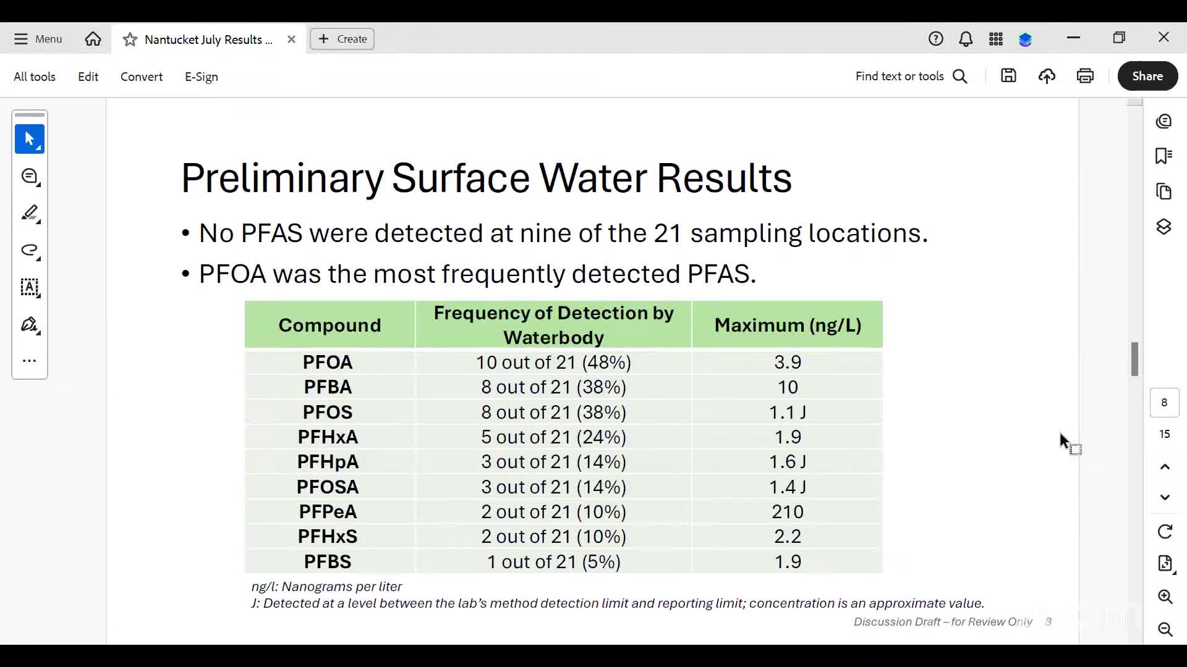Open the Add Comment tool
The height and width of the screenshot is (667, 1187).
tap(29, 177)
